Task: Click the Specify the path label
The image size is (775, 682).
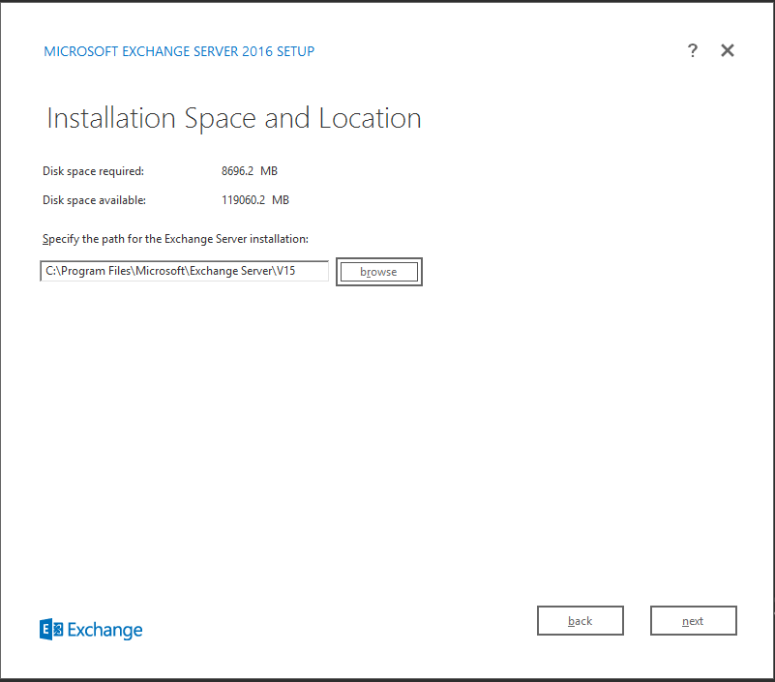Action: tap(175, 239)
